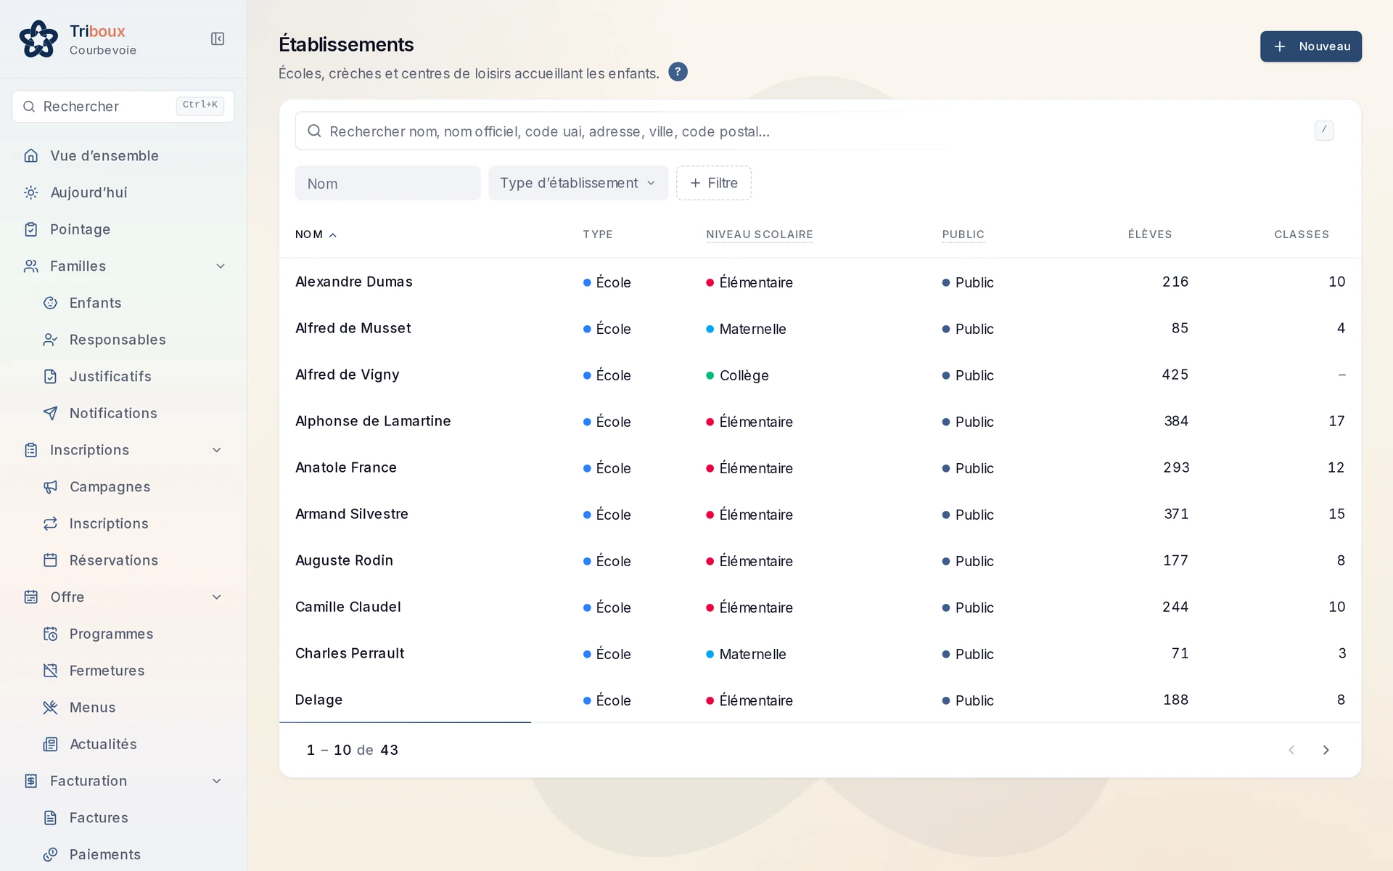
Task: Click the TYPE column header
Action: click(598, 234)
